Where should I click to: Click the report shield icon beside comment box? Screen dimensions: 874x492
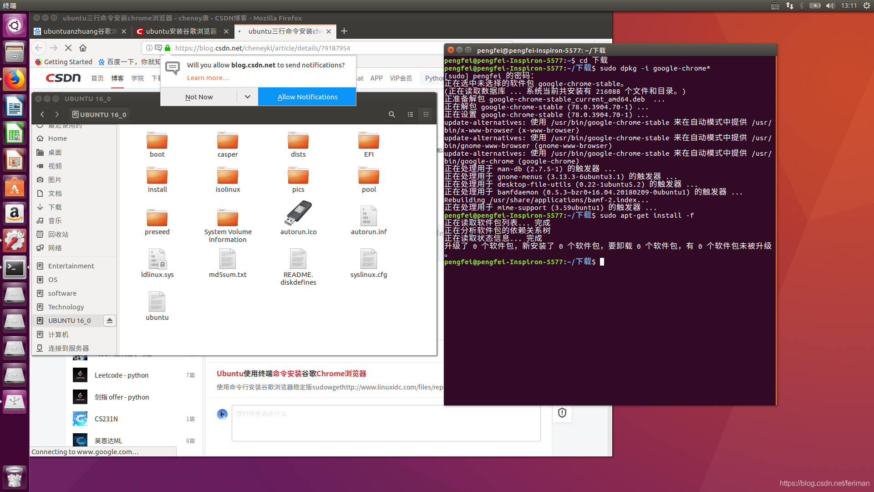click(562, 413)
